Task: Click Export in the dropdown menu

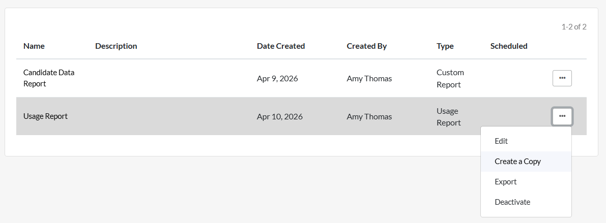Action: (505, 182)
